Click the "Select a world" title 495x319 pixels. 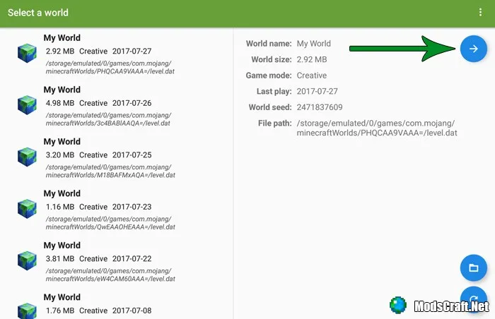click(x=39, y=13)
